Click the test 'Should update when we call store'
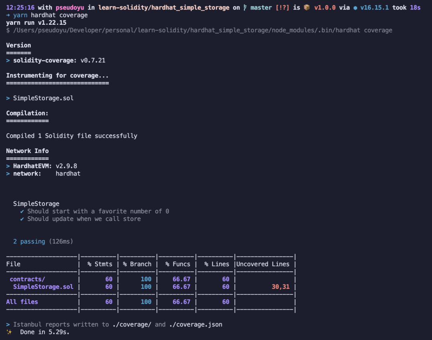Viewport: 432px width, 340px height. point(84,219)
